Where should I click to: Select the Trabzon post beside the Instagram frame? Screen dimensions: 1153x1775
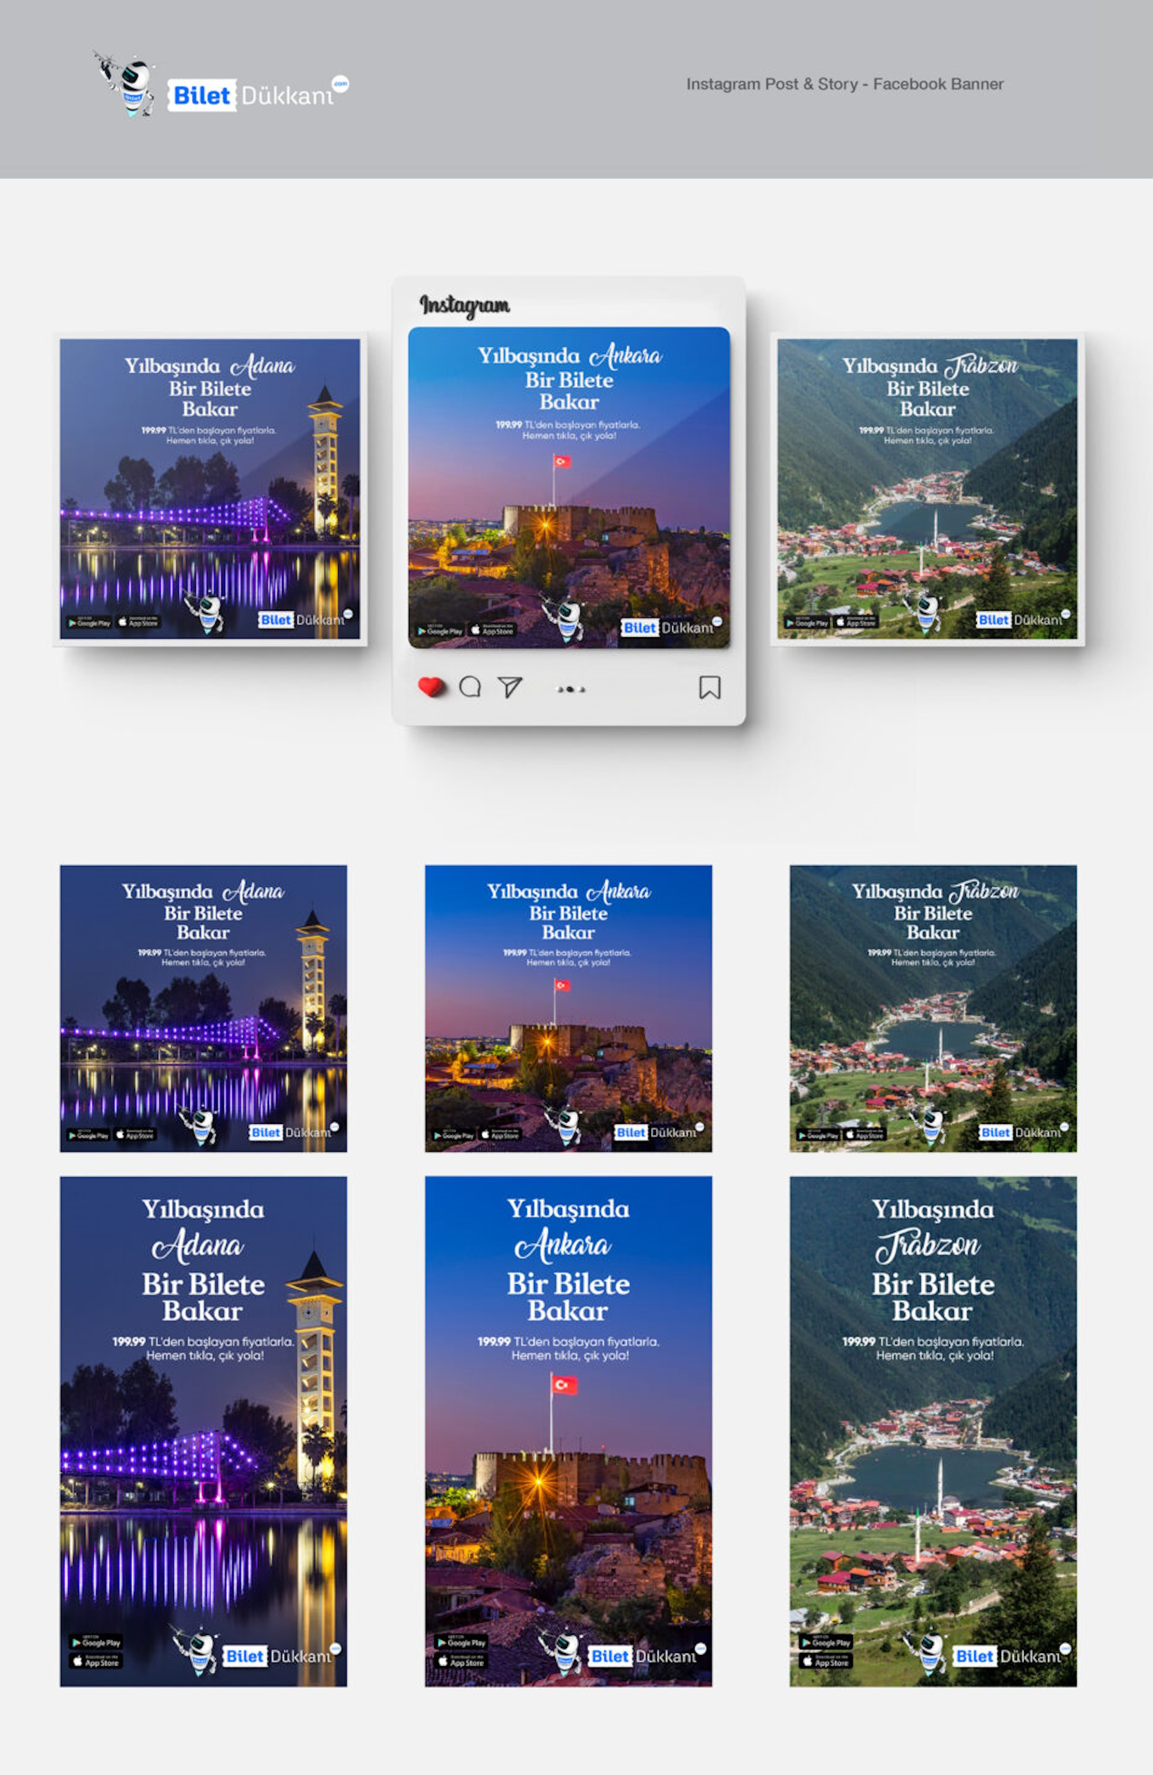927,489
